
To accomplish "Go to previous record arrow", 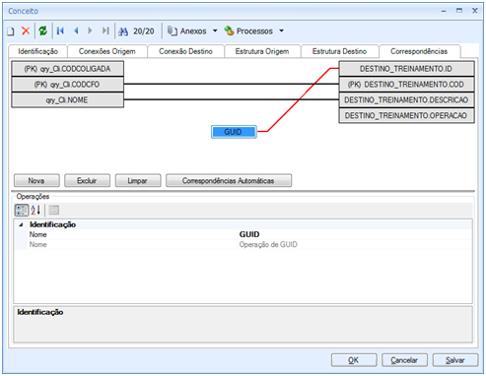I will (76, 31).
